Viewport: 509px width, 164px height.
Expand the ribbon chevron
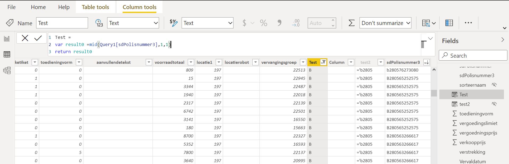(x=504, y=28)
